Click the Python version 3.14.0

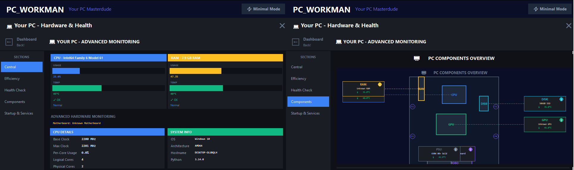[x=199, y=160]
